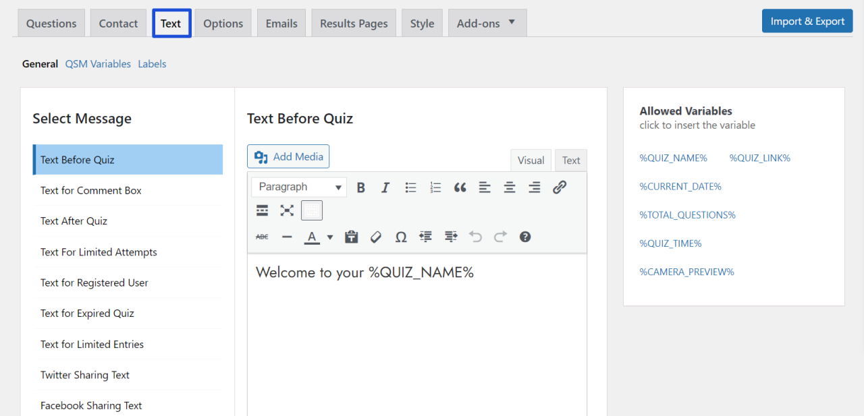Select Facebook Sharing Text message
The height and width of the screenshot is (416, 864).
128,406
